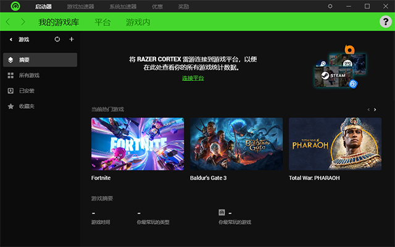Click the Fortnite title text
This screenshot has height=247, width=395.
101,178
